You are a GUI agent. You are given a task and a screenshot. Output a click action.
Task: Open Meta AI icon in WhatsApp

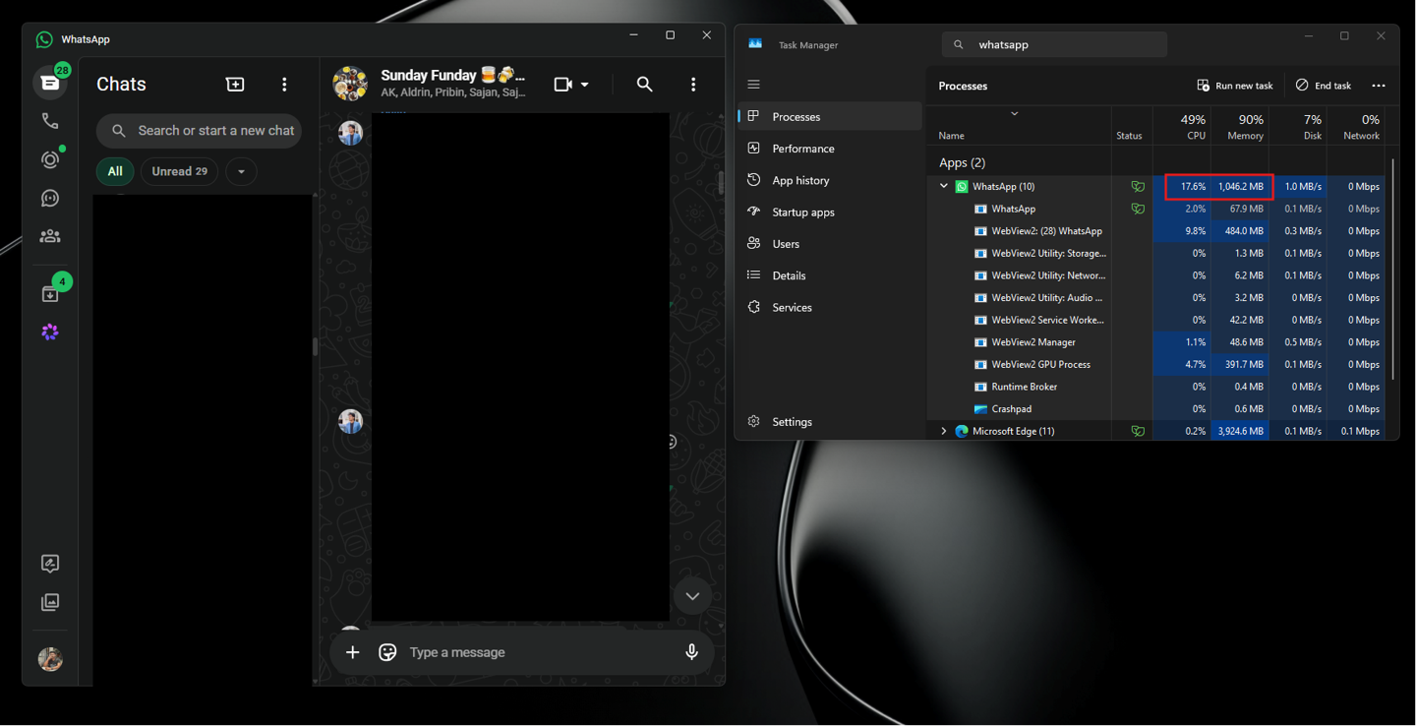[x=50, y=333]
